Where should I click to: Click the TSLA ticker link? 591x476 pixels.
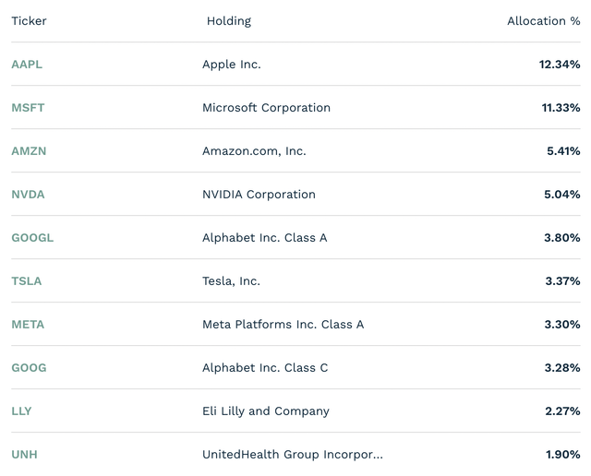[x=27, y=281]
